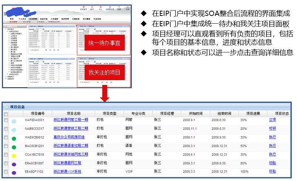Click the 语音 category cell
297x181 pixels.
[129, 146]
